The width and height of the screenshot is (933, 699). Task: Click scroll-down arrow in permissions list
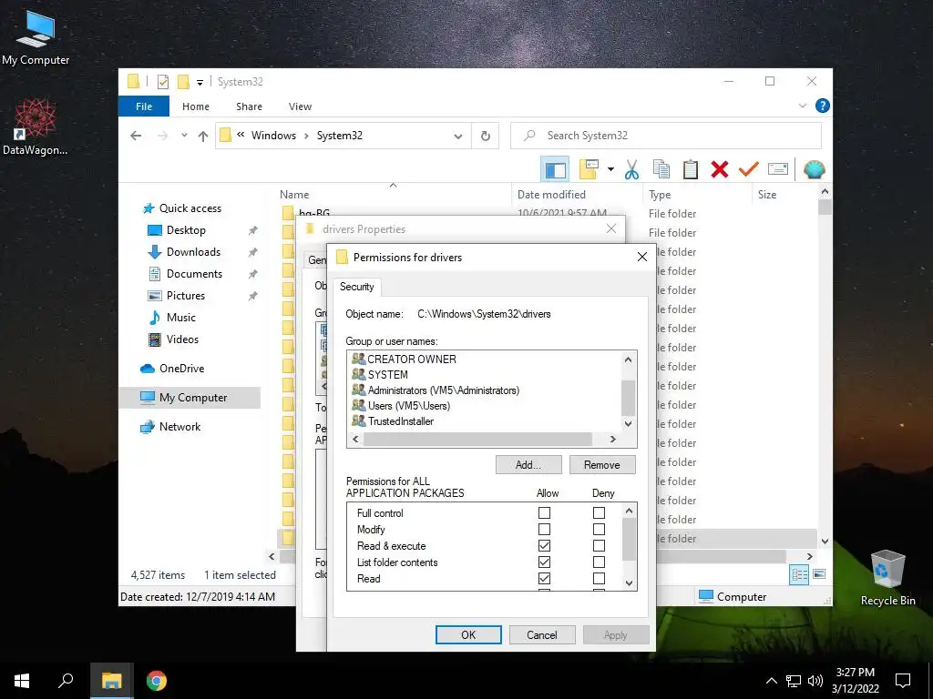tap(629, 583)
